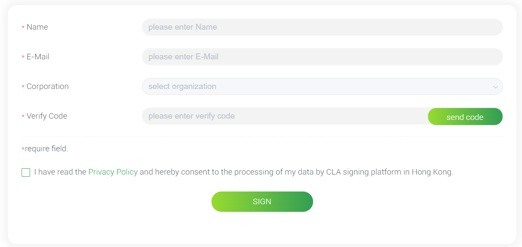Image resolution: width=522 pixels, height=247 pixels.
Task: Click the red asterisk beside Name
Action: (23, 28)
